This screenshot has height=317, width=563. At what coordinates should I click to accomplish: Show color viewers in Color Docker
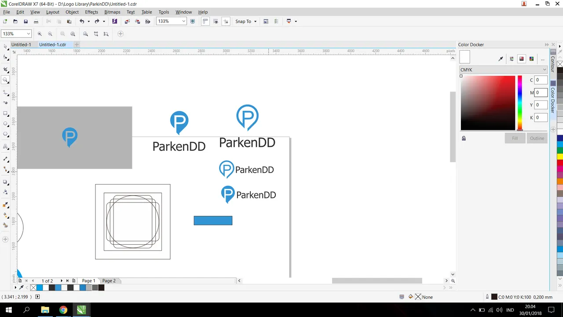522,59
